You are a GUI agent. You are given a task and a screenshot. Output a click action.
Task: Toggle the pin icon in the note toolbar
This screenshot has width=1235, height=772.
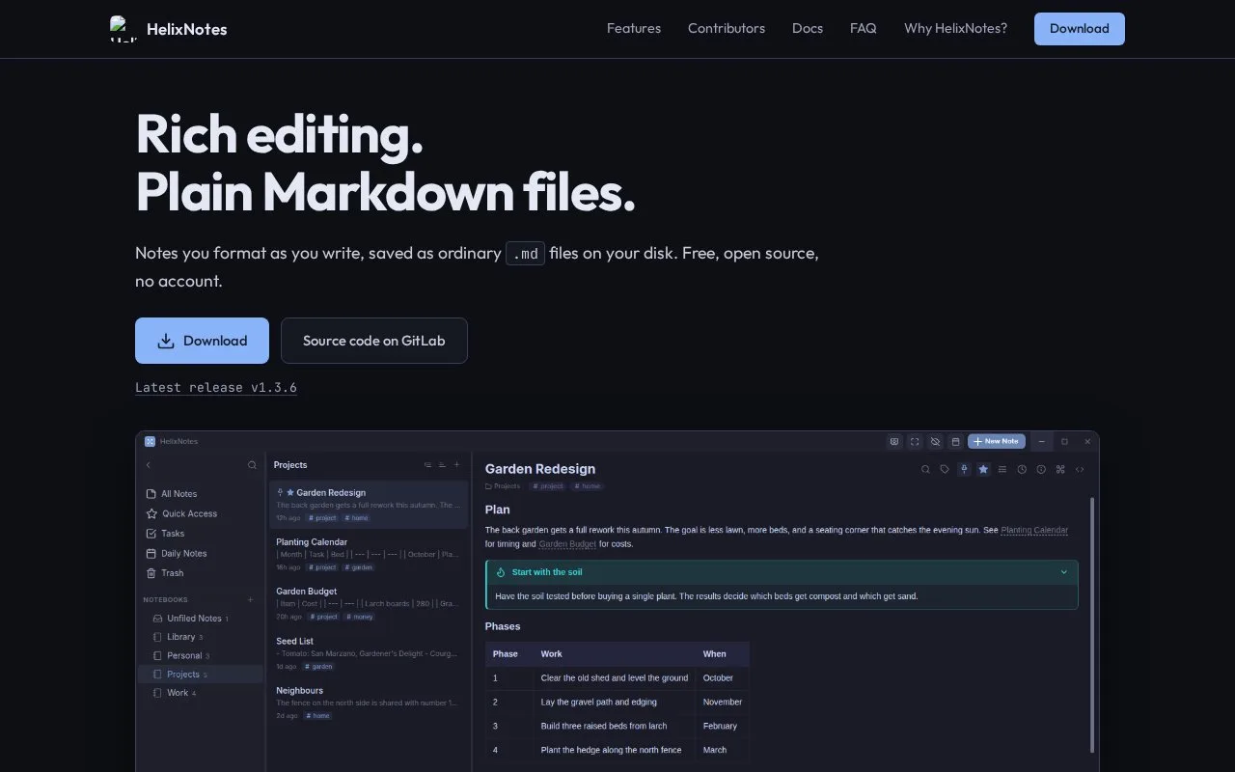(964, 469)
